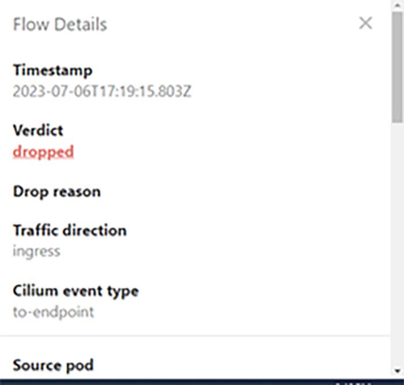404x385 pixels.
Task: Select the to-endpoint event type value
Action: 53,312
